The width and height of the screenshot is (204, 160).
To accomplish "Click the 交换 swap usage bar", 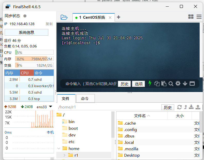I will click(34, 65).
